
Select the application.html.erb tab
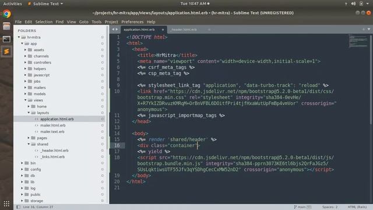[x=139, y=30]
